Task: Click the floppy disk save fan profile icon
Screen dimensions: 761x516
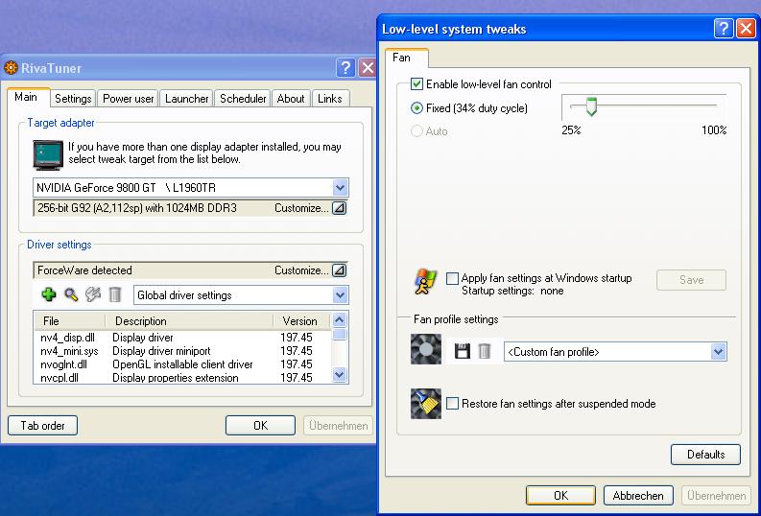Action: pos(462,351)
